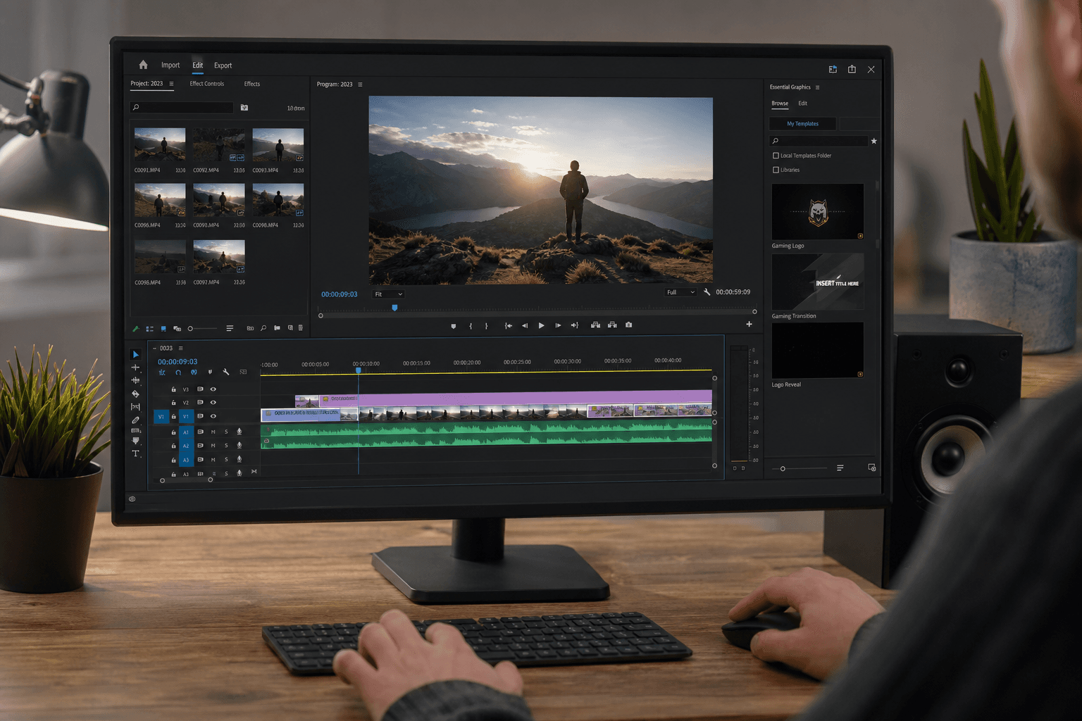
Task: Click the My Templates button
Action: (802, 124)
